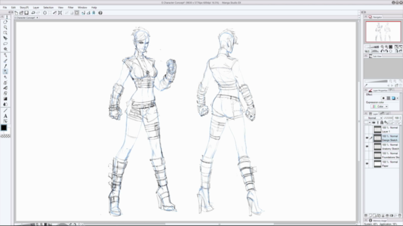Open the Story menu
The image size is (403, 226).
click(24, 8)
